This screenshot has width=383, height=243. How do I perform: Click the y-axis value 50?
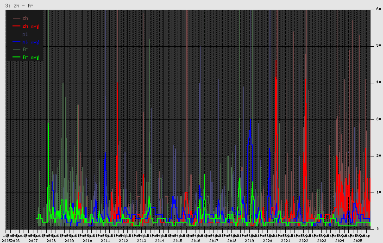click(379, 46)
